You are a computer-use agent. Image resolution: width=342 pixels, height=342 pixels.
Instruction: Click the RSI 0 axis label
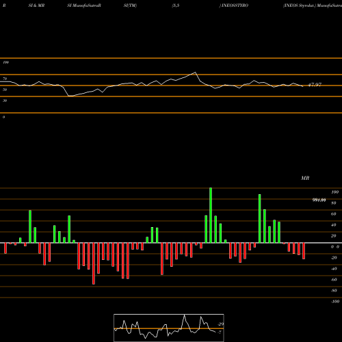coord(3,117)
